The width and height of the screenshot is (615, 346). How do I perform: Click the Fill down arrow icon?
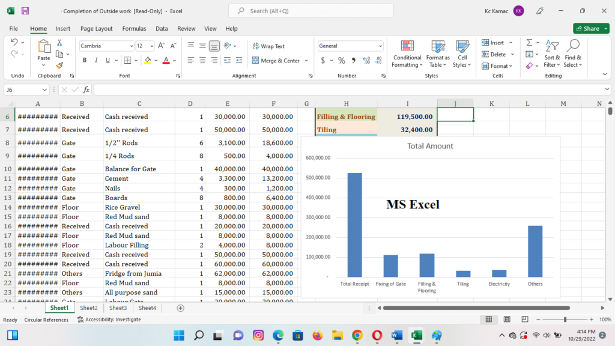530,54
